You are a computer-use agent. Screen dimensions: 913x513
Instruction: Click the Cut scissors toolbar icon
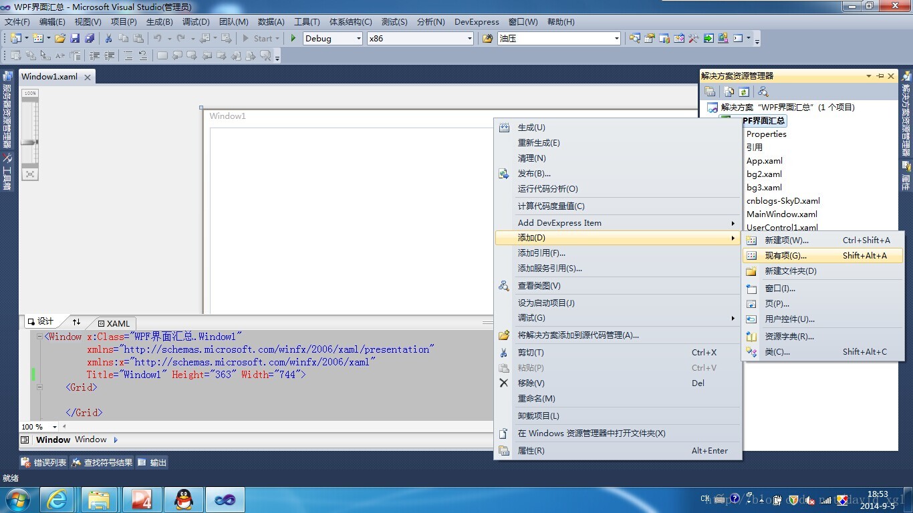[108, 38]
